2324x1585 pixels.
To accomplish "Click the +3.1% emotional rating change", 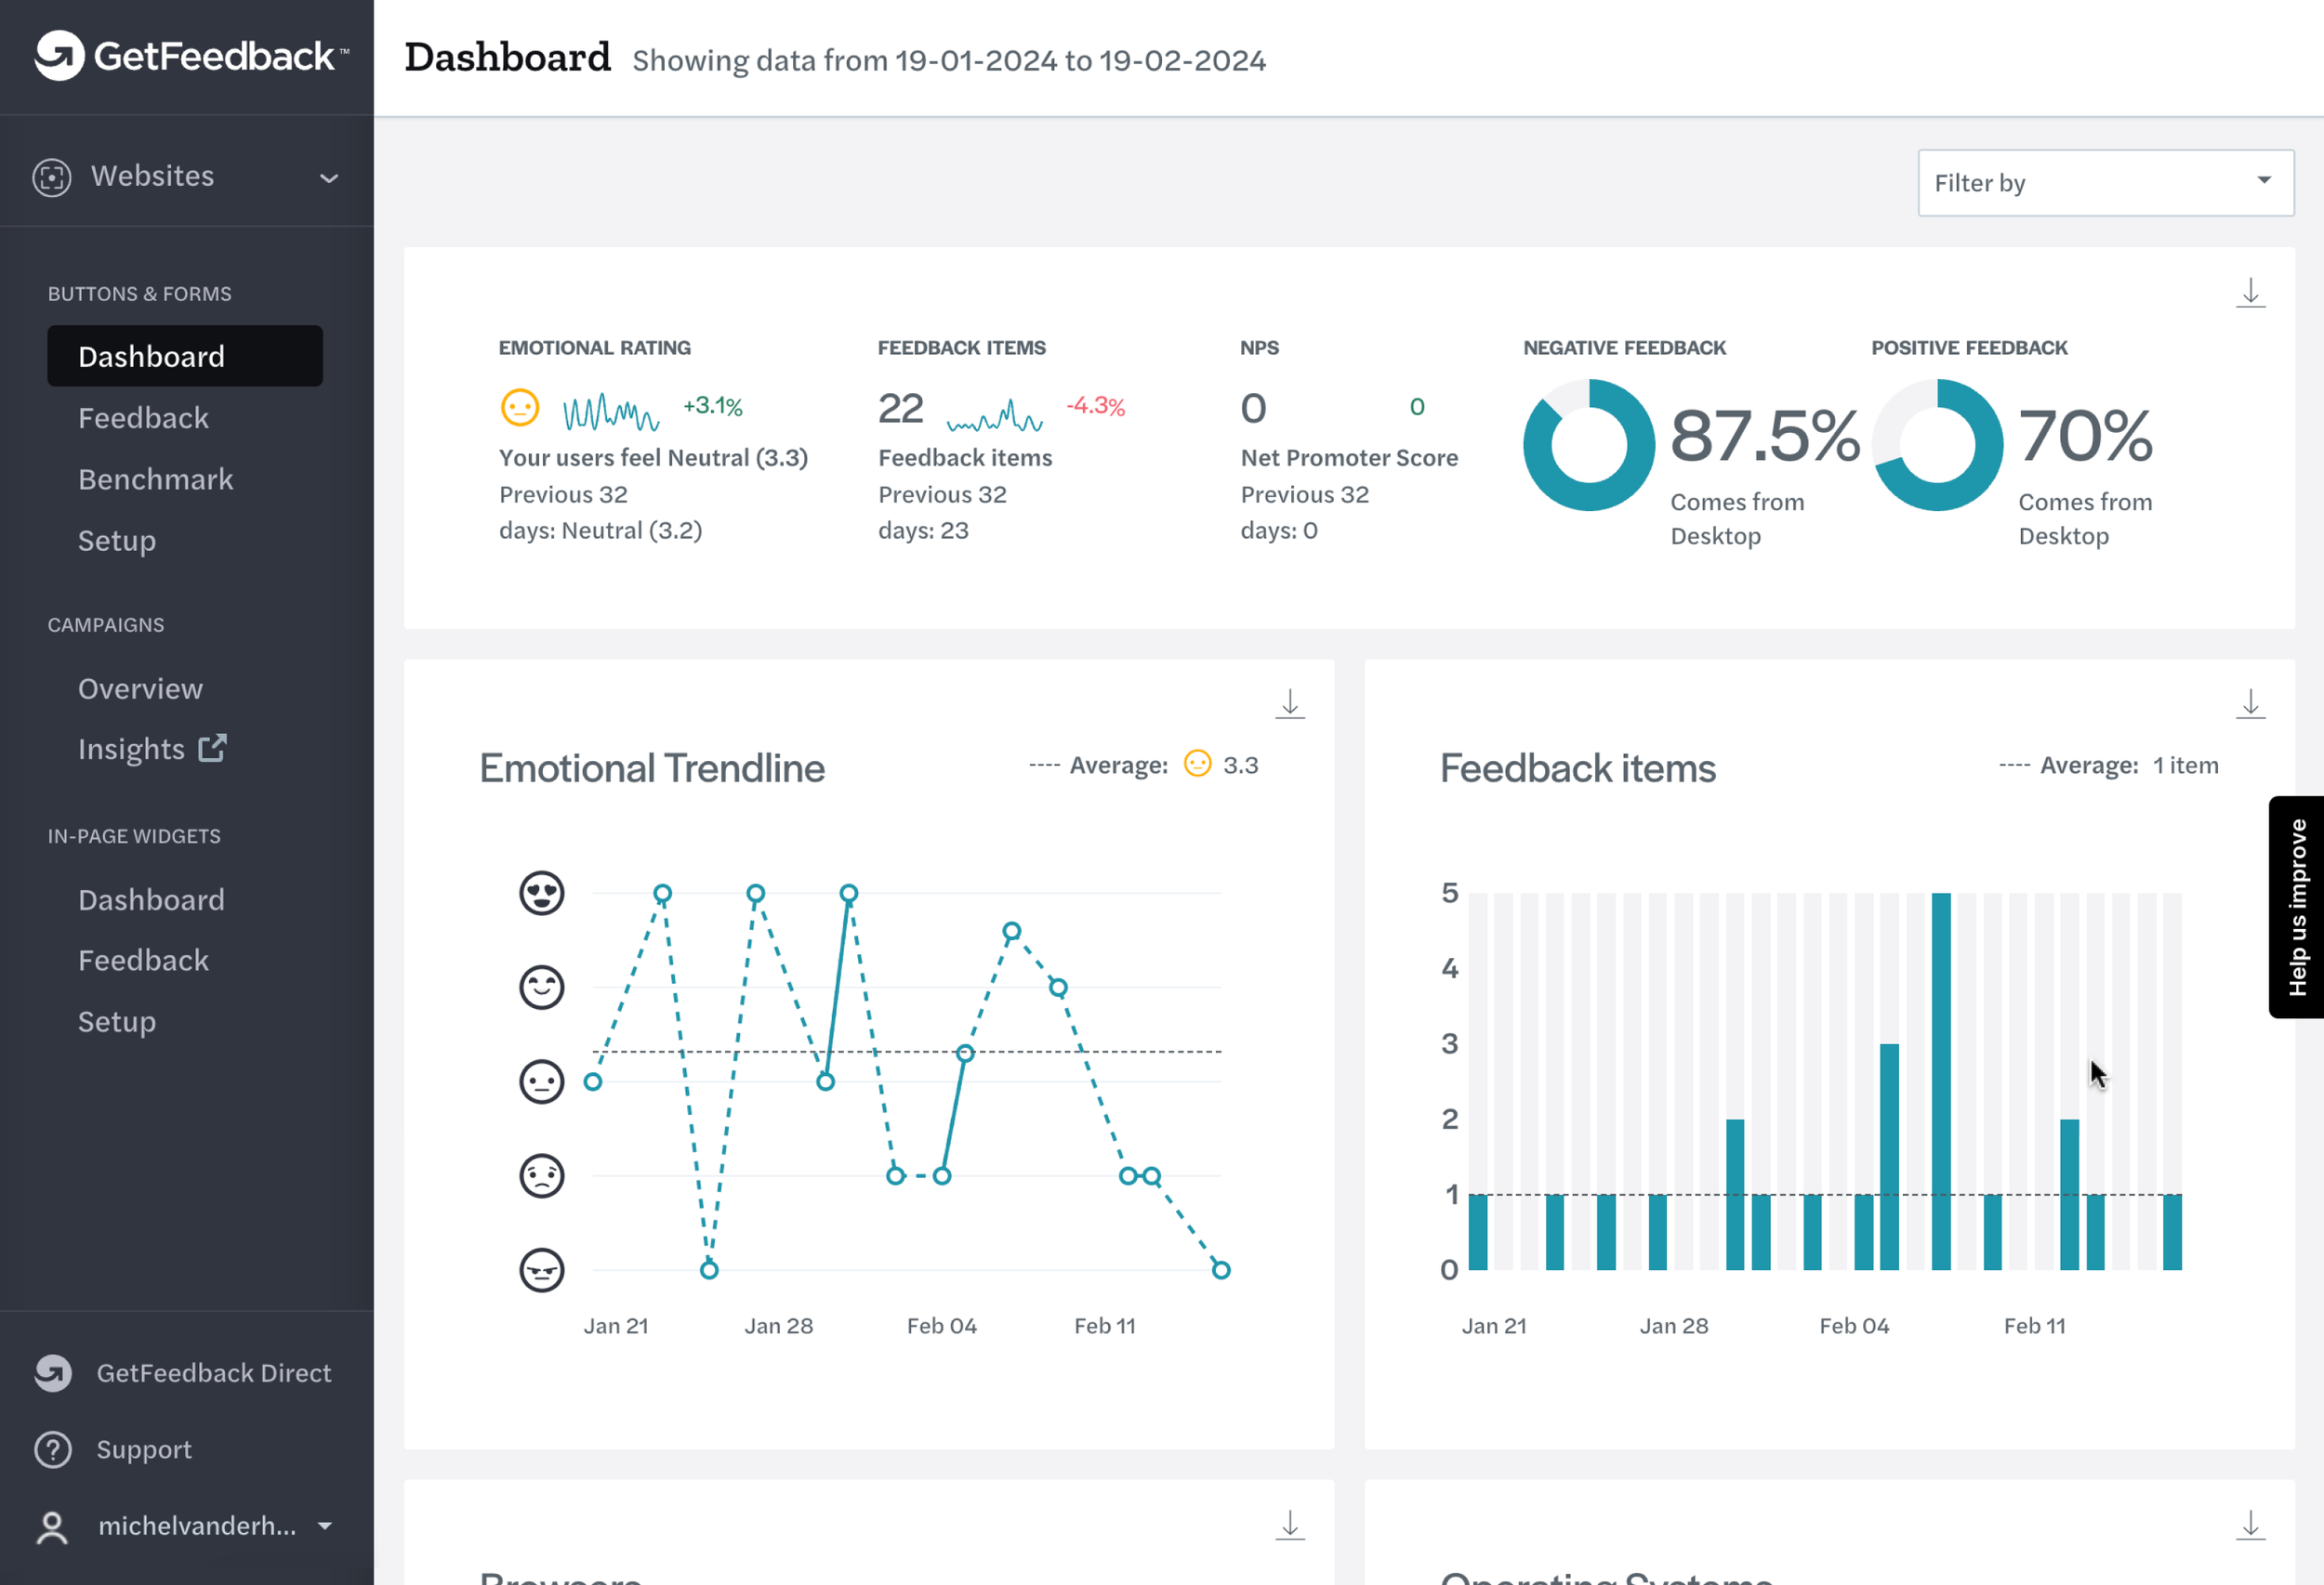I will (x=712, y=406).
